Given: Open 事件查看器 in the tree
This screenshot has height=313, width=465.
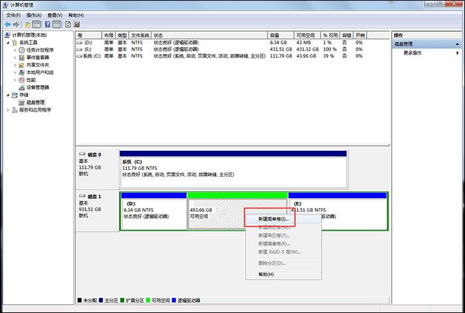Looking at the screenshot, I should pos(39,57).
